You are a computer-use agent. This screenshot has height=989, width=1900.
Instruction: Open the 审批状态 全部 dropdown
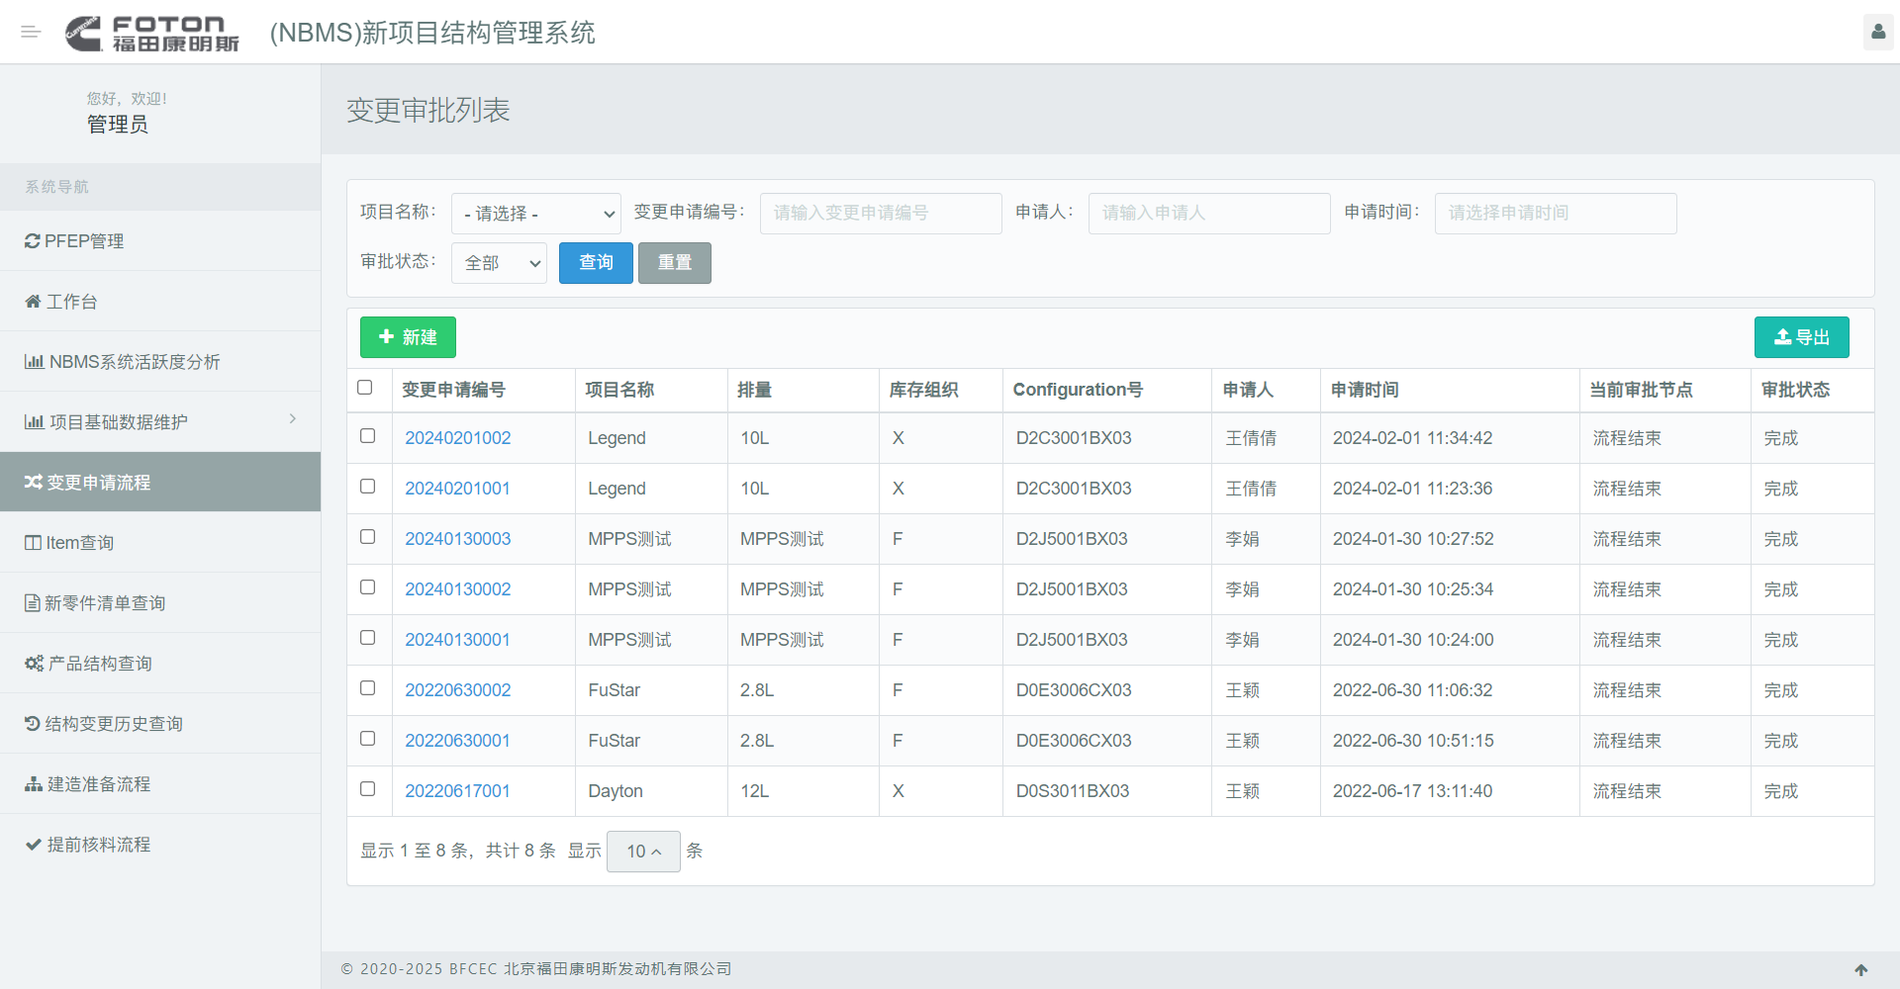499,263
